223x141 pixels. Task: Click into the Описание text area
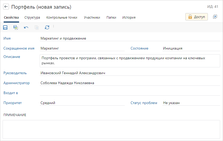pyautogui.click(x=130, y=61)
